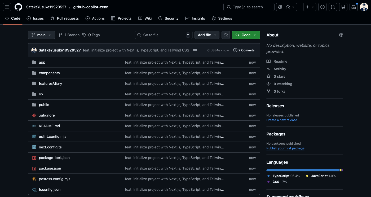View the 1 Branch list

tap(69, 35)
